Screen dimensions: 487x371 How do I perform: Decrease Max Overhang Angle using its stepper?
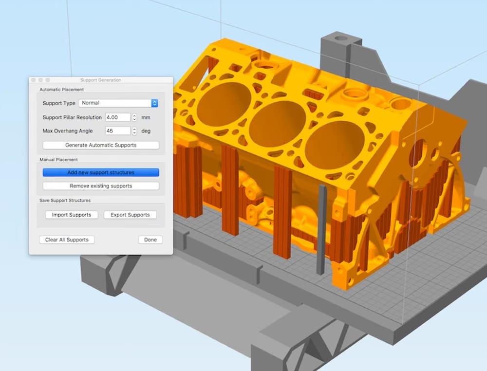134,132
